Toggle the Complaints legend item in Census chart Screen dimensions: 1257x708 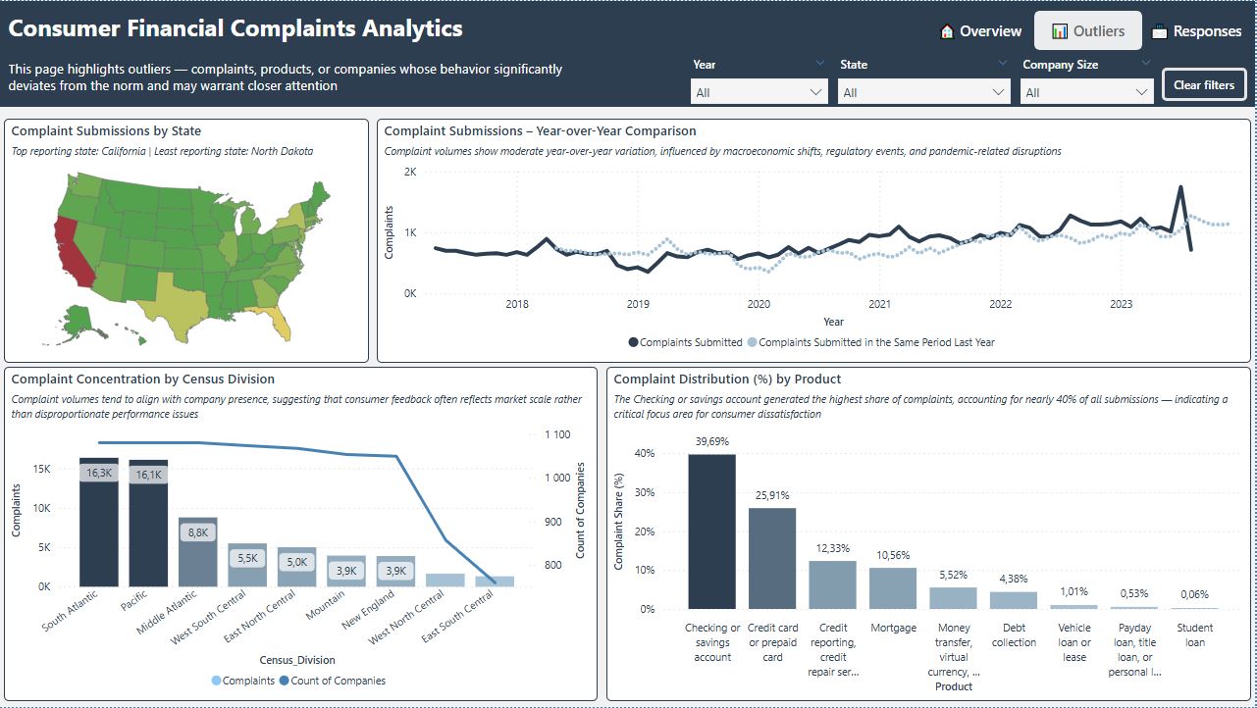click(x=242, y=681)
